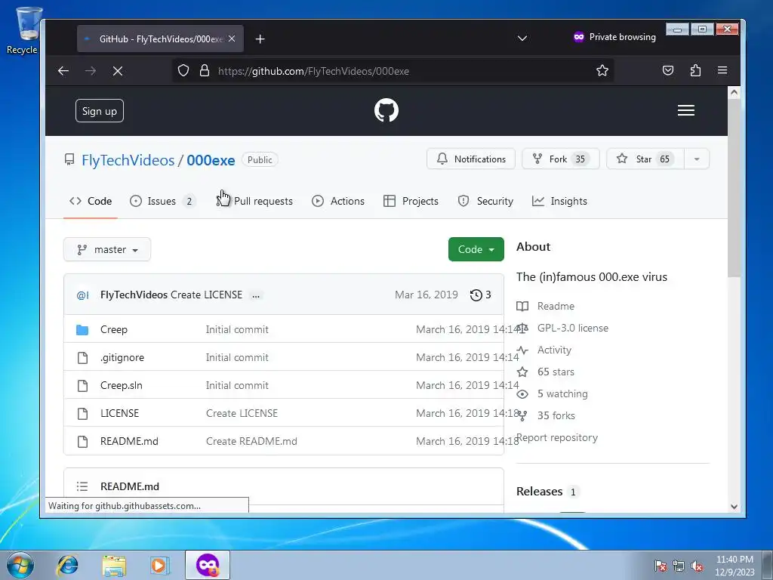Open the README.md file row
773x580 pixels.
284,441
